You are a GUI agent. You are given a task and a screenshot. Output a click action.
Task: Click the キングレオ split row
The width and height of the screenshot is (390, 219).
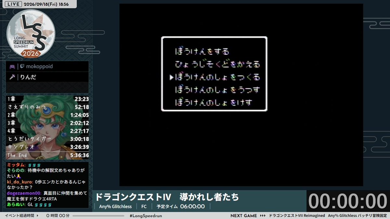pyautogui.click(x=48, y=147)
